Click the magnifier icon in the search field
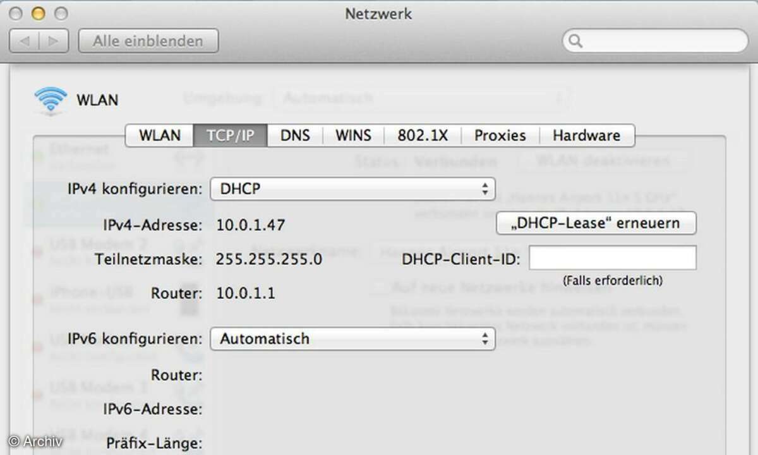 (575, 41)
